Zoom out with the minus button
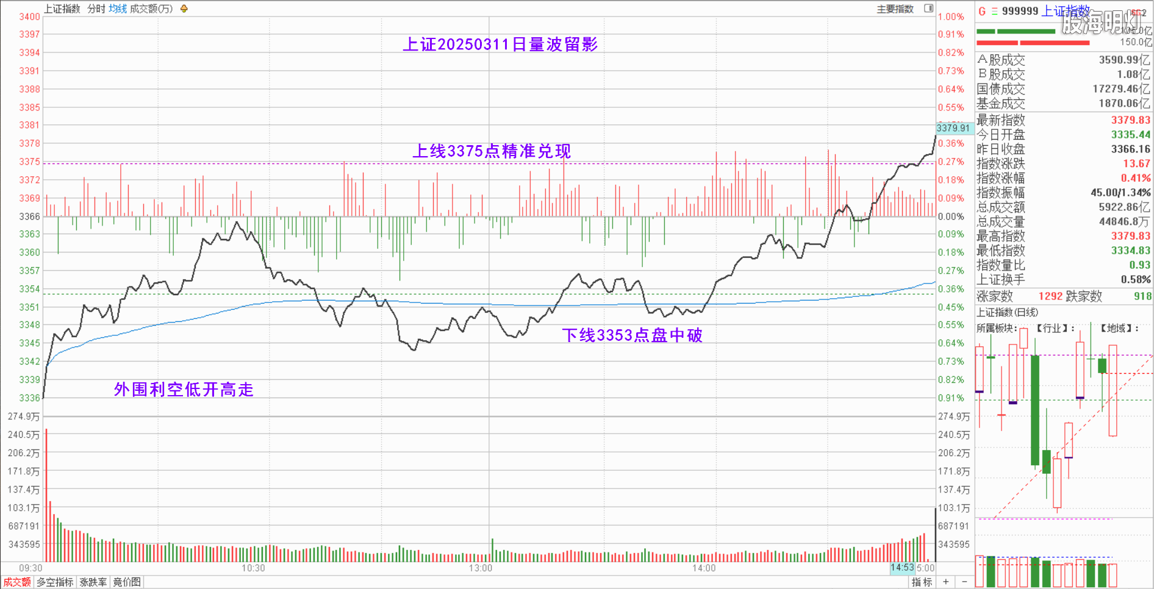 tap(964, 582)
